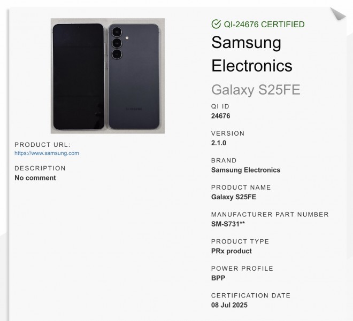
Task: Click the gray Galaxy S25FE subtitle
Action: pyautogui.click(x=256, y=90)
